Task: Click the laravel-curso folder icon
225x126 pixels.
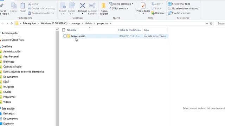Action: point(69,36)
